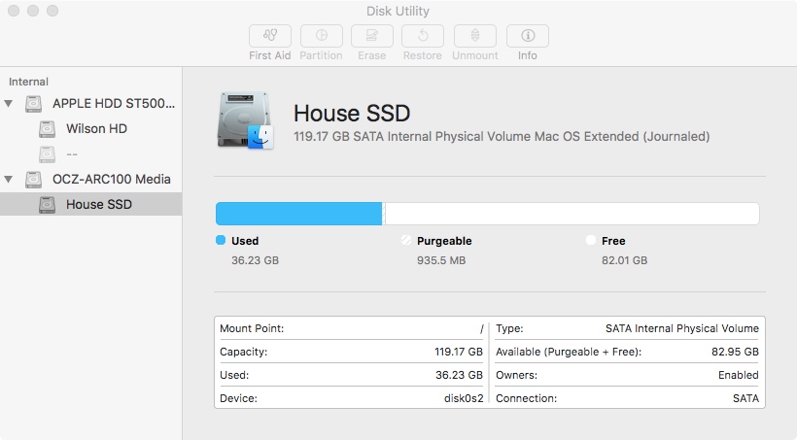Click the '82.01 GB' Free value
797x440 pixels.
pos(625,260)
